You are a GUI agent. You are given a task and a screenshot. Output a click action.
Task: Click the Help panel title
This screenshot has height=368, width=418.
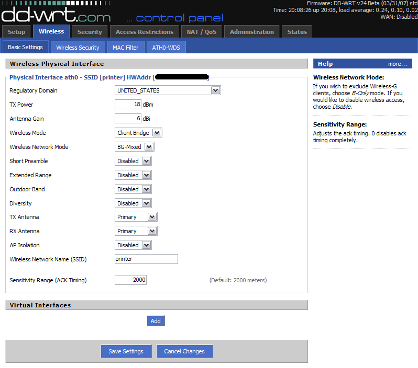[325, 64]
